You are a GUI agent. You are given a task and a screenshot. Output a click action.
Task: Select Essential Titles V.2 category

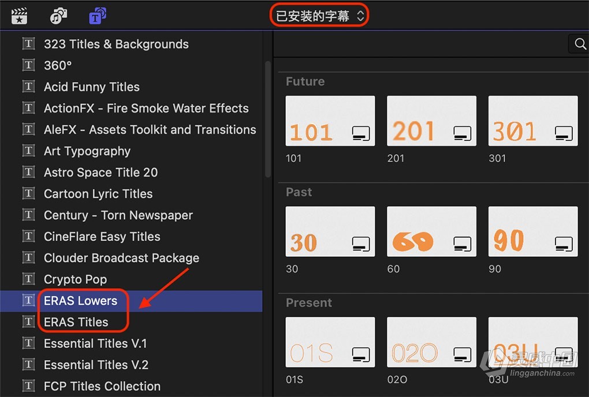(132, 365)
